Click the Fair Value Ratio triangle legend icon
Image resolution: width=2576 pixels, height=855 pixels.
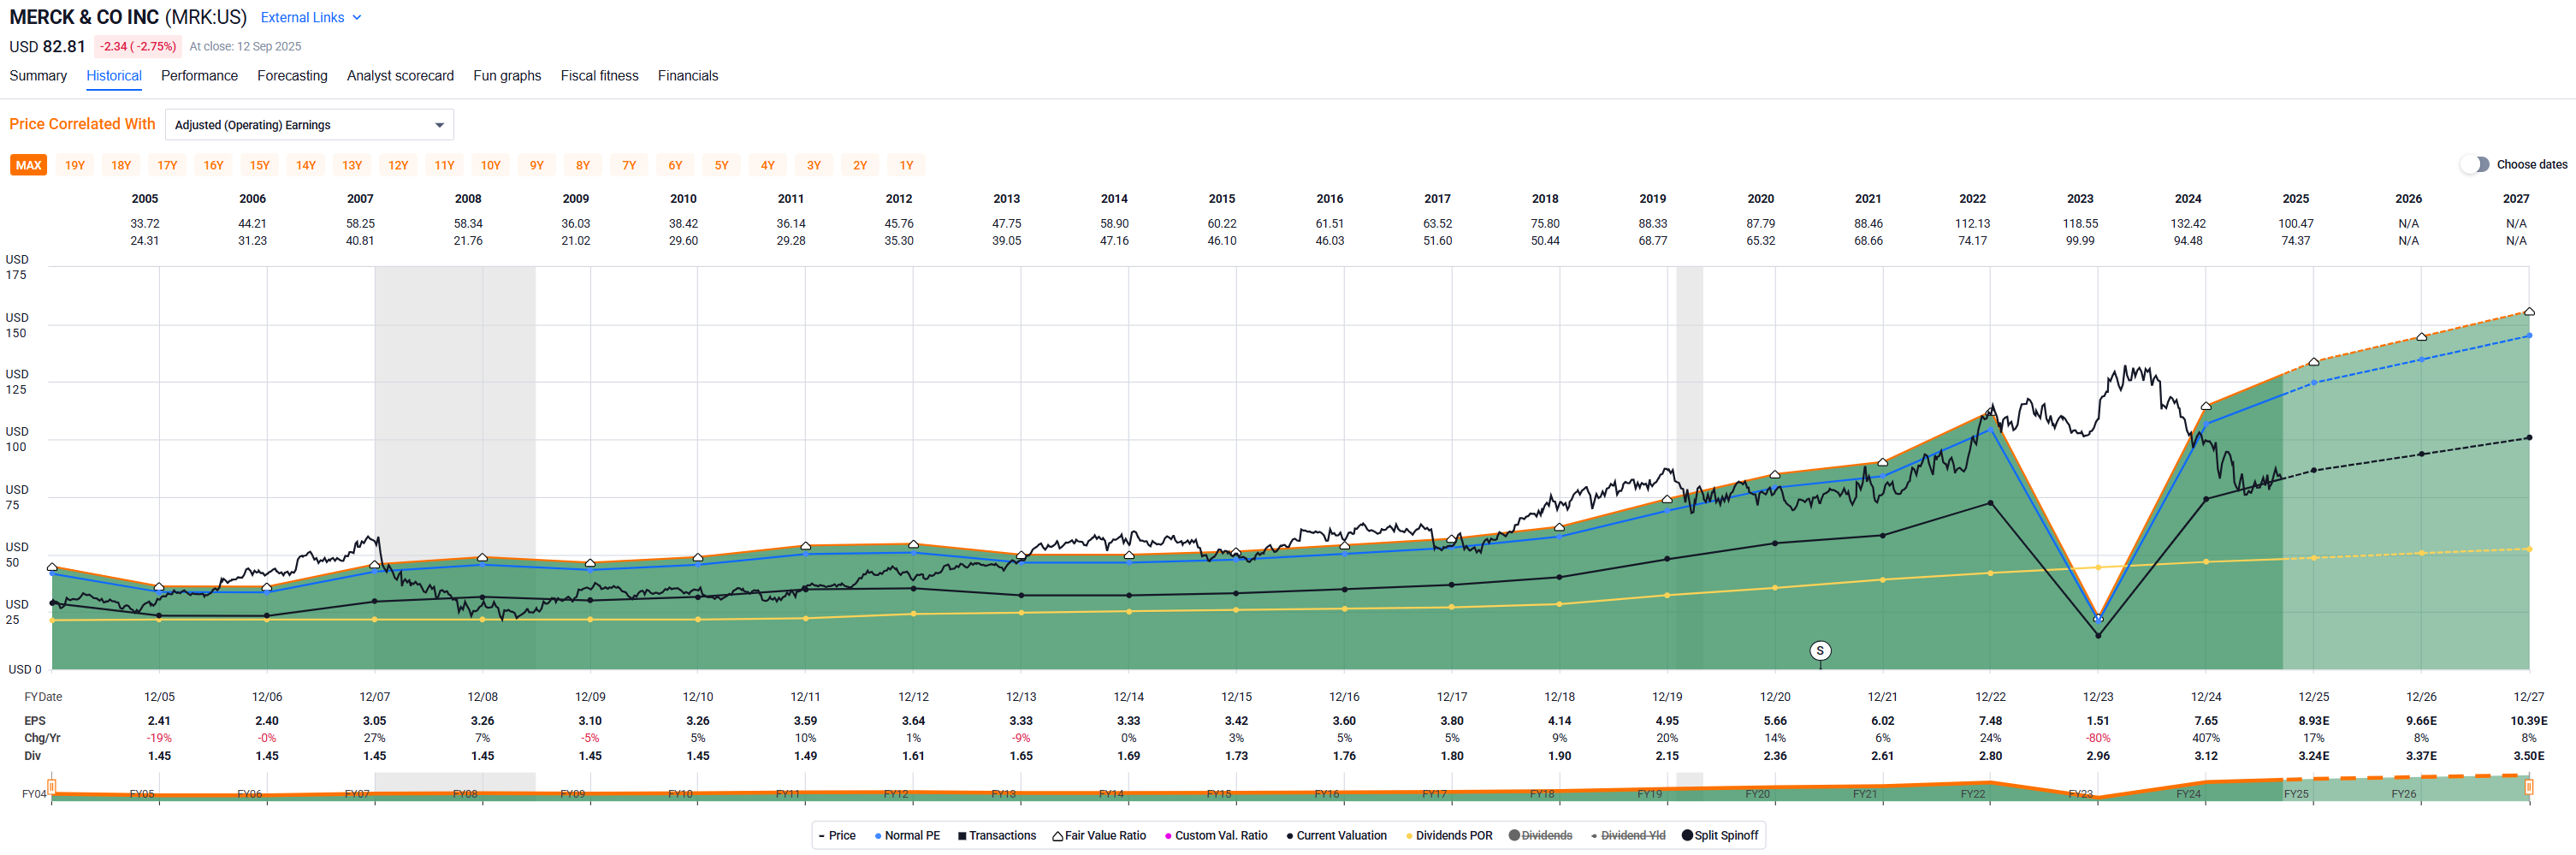click(1057, 836)
